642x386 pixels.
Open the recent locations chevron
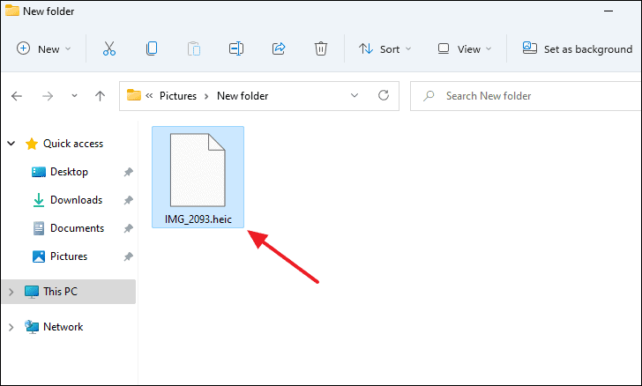click(x=74, y=95)
